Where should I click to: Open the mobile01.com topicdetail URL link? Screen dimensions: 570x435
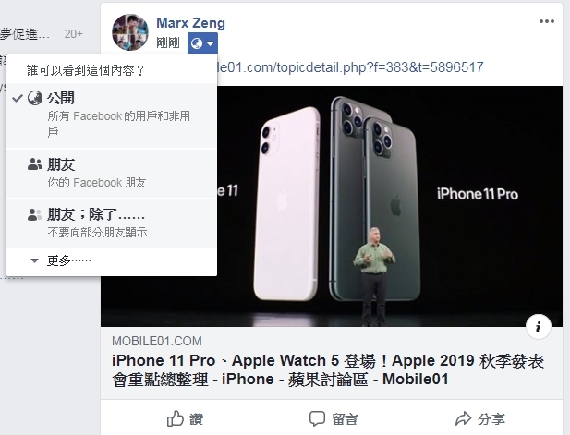coord(350,67)
